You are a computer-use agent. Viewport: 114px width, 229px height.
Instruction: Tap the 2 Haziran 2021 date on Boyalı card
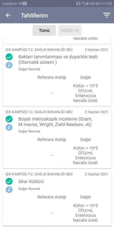97,112
